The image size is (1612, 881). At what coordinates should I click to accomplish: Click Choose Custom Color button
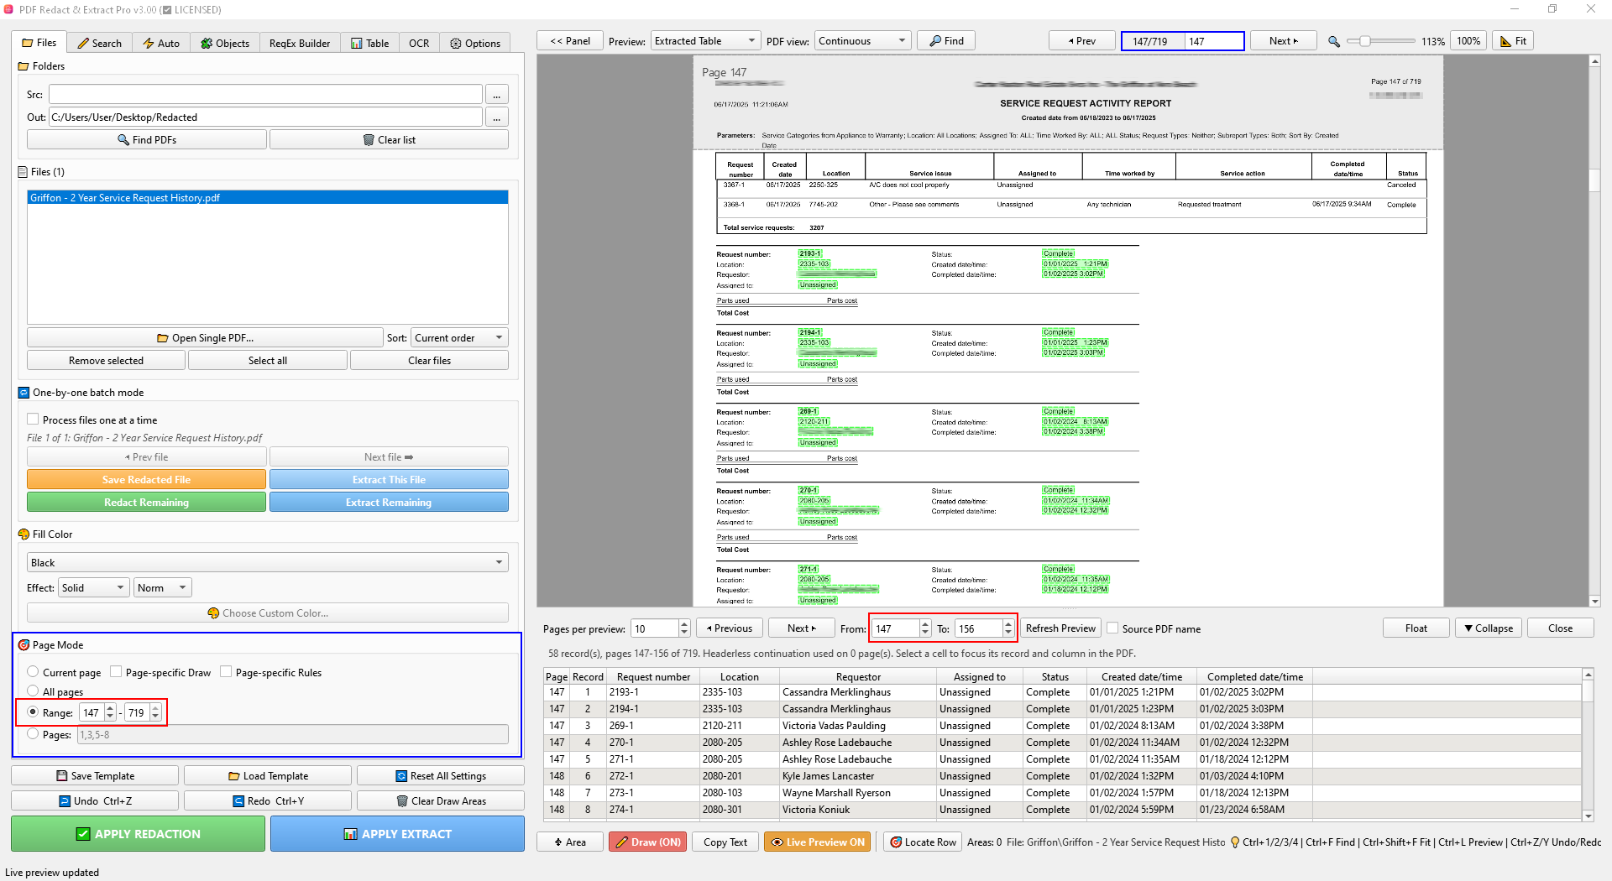tap(267, 613)
